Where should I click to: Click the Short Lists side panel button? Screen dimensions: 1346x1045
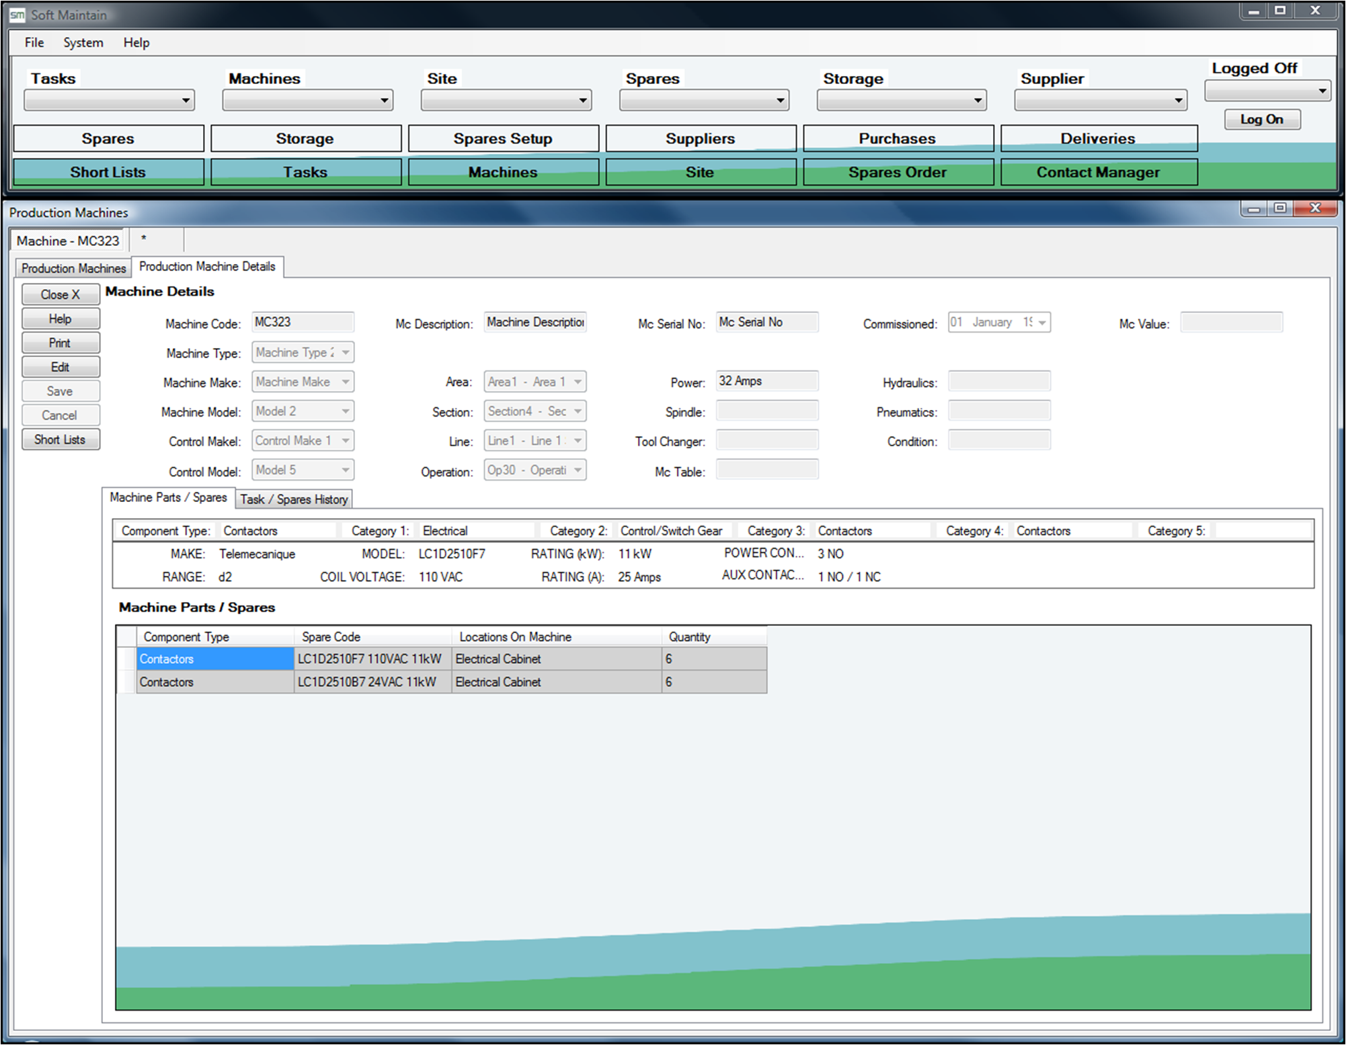[61, 440]
